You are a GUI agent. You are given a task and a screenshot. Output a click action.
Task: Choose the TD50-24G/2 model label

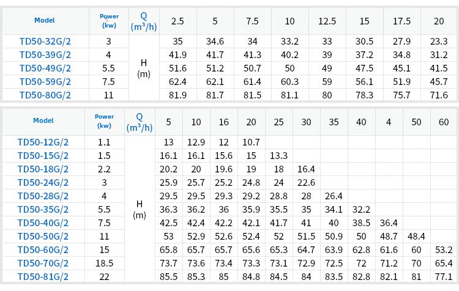click(43, 182)
